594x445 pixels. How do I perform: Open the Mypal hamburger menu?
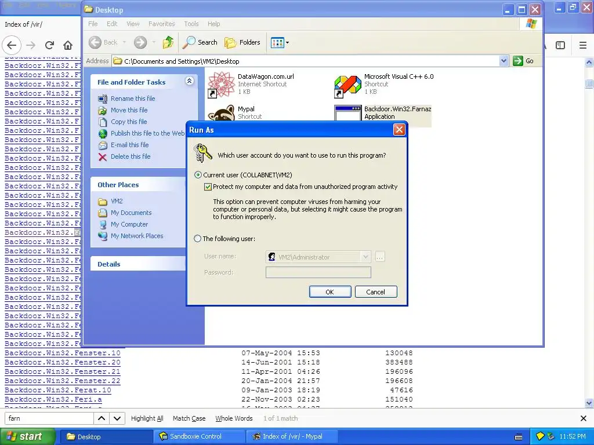click(x=583, y=45)
